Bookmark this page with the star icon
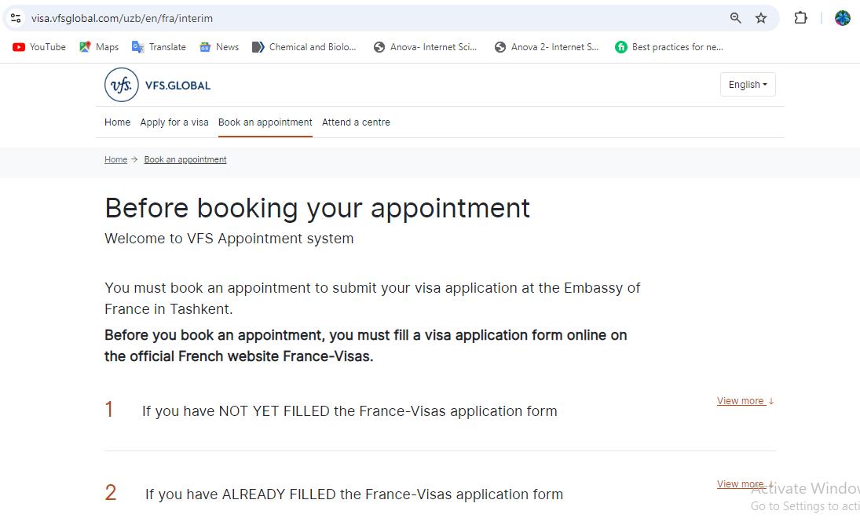 pos(760,17)
